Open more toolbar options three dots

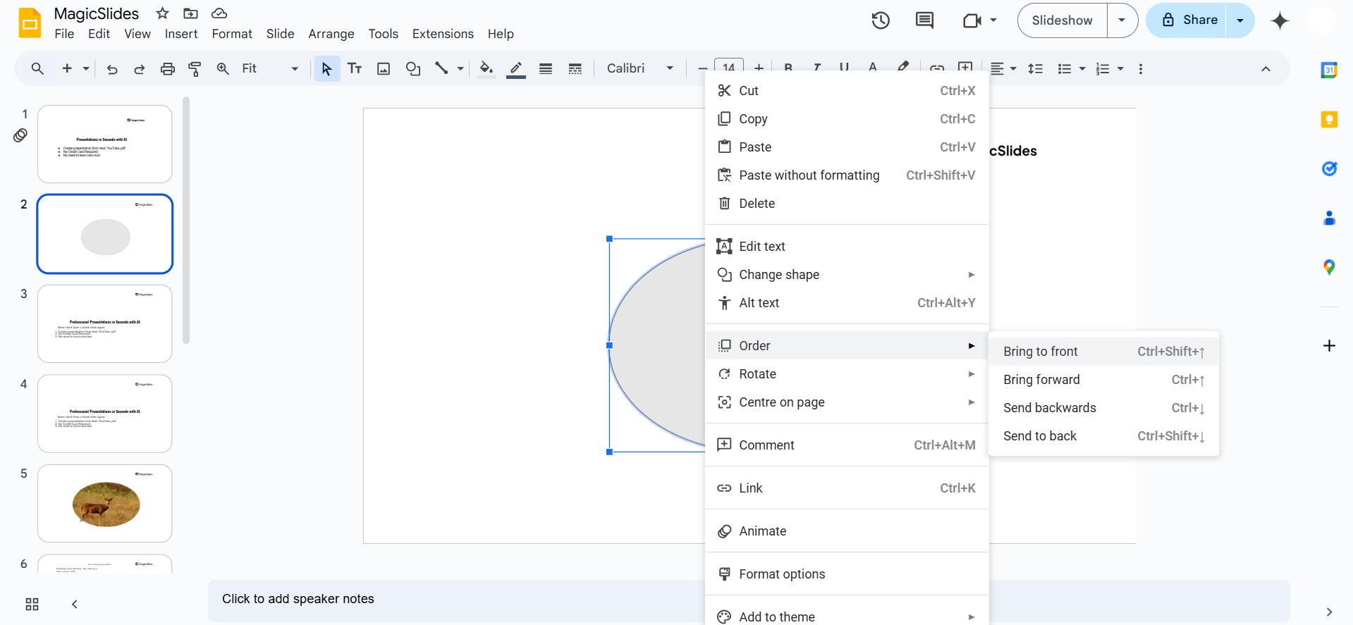pyautogui.click(x=1140, y=68)
